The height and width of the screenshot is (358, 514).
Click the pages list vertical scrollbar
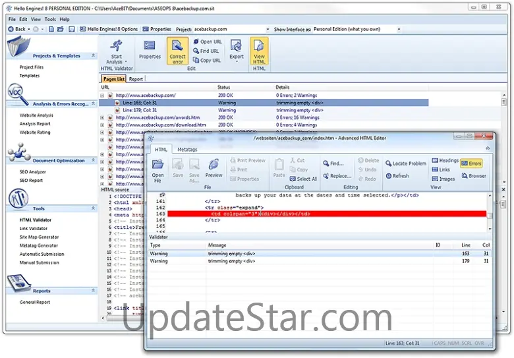(504, 138)
